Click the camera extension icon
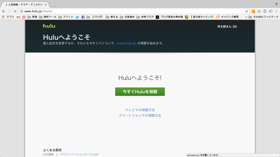 pos(259,11)
